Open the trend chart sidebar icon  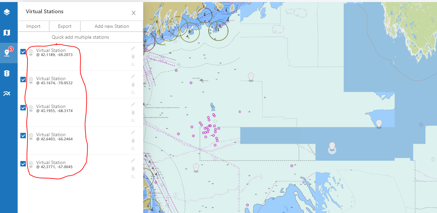pos(7,94)
